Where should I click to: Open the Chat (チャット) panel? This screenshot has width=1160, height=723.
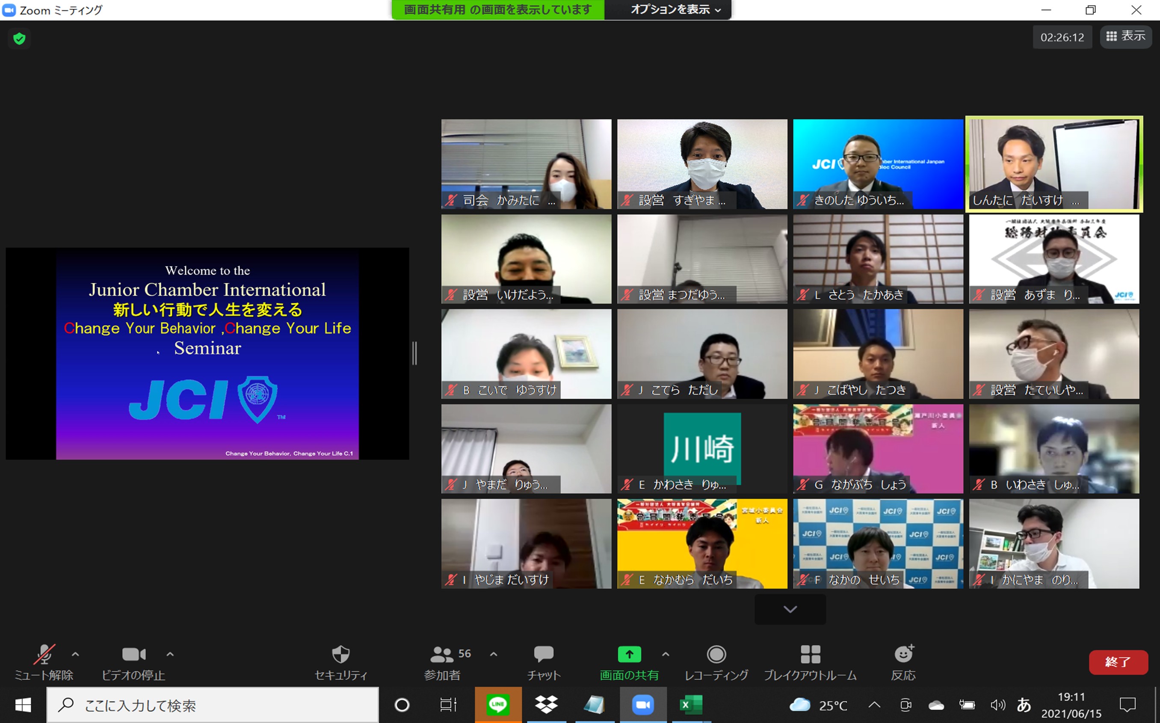point(544,654)
